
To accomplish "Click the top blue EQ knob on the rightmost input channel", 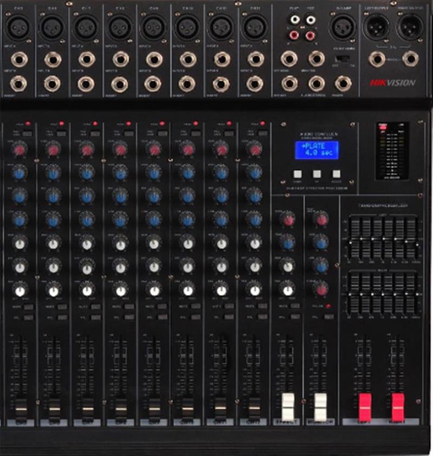I will click(x=254, y=173).
